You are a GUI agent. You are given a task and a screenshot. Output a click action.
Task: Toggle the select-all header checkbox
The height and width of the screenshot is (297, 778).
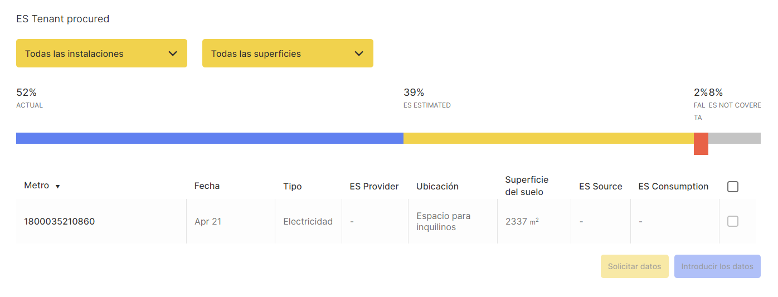pos(733,187)
